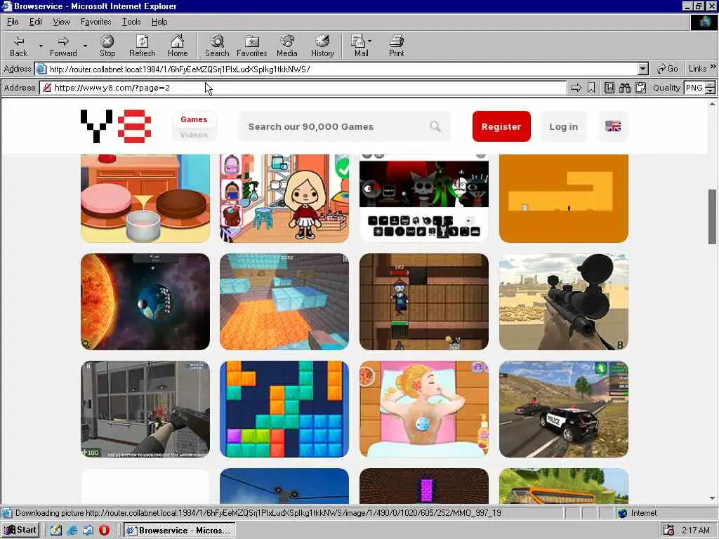
Task: Open the back spa treatment game thumbnail
Action: 424,409
